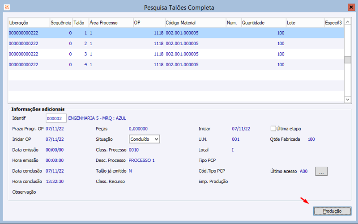Click the Sequência column header

pos(61,23)
